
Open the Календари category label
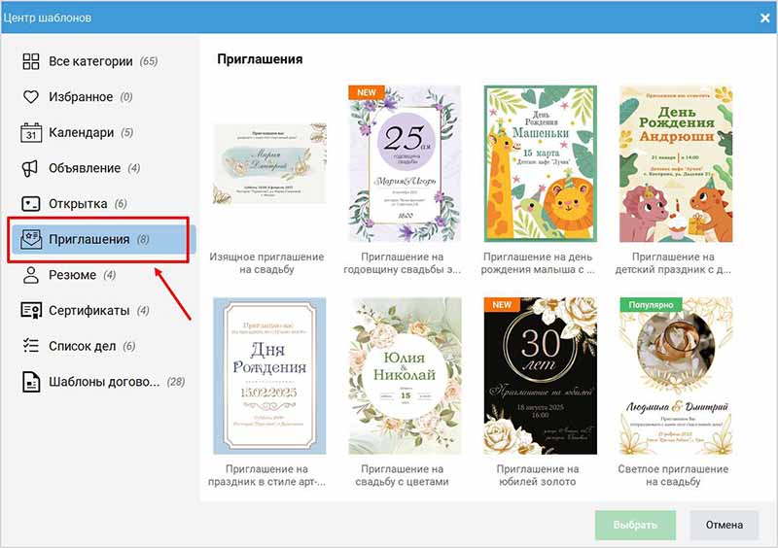click(81, 133)
